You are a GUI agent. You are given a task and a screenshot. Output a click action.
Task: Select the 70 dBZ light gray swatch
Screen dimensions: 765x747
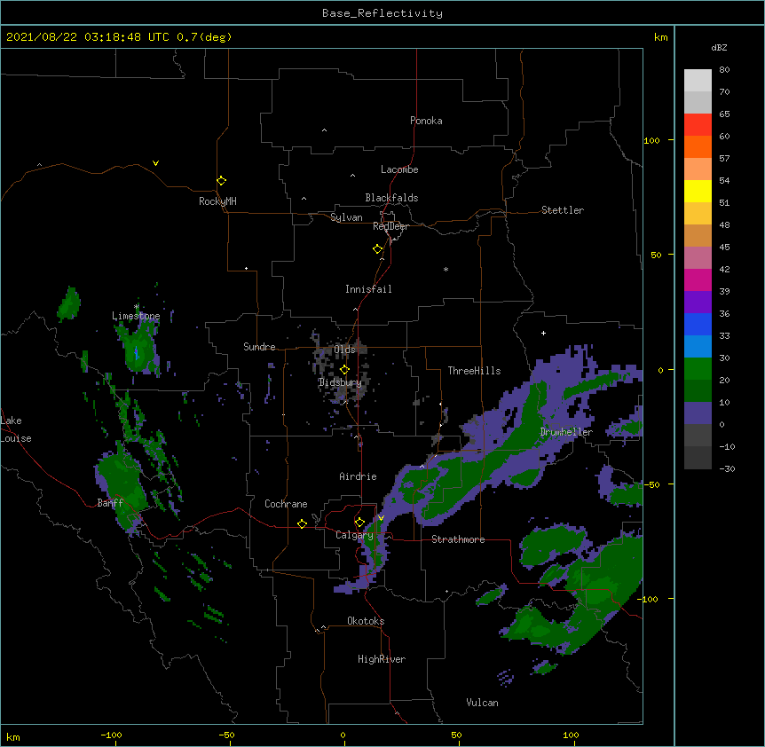point(698,81)
